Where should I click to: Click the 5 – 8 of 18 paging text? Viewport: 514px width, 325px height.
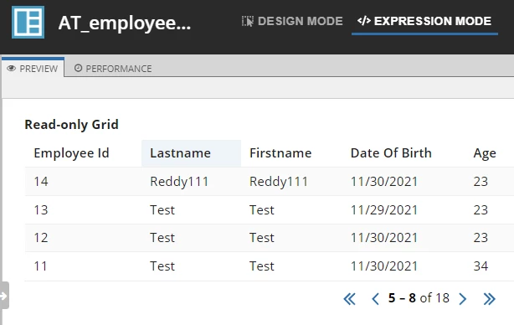coord(419,298)
